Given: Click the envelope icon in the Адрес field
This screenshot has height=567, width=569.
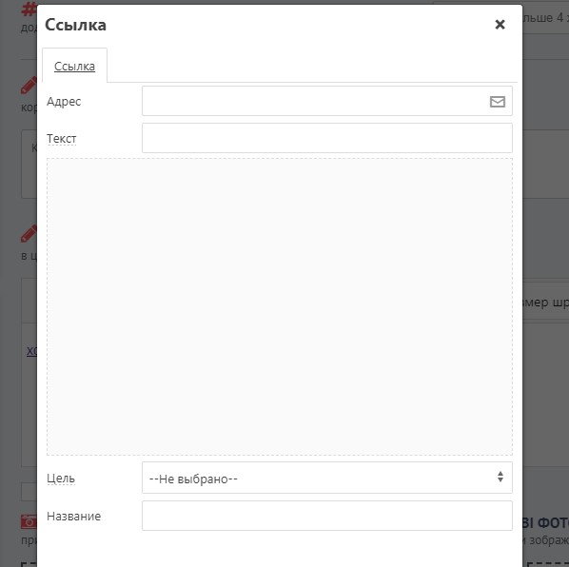Looking at the screenshot, I should coord(497,102).
